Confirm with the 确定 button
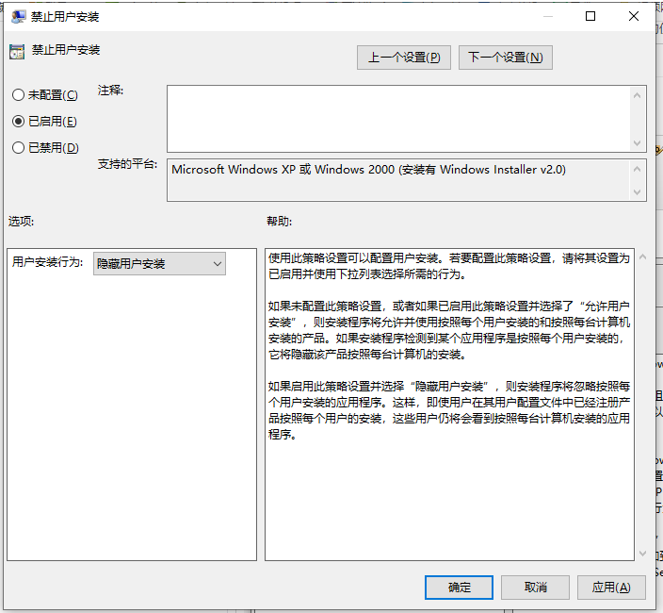Screen dimensions: 663x613 [459, 588]
